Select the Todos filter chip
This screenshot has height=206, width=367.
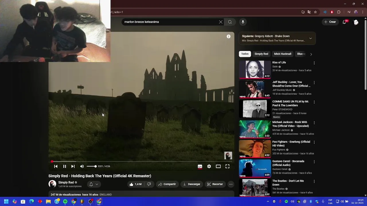click(x=245, y=54)
